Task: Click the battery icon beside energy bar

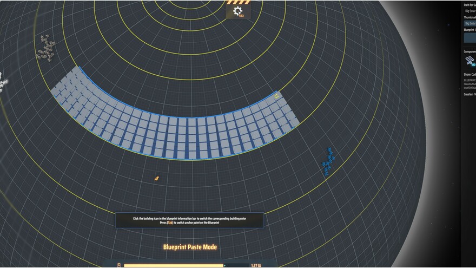Action: (x=120, y=265)
